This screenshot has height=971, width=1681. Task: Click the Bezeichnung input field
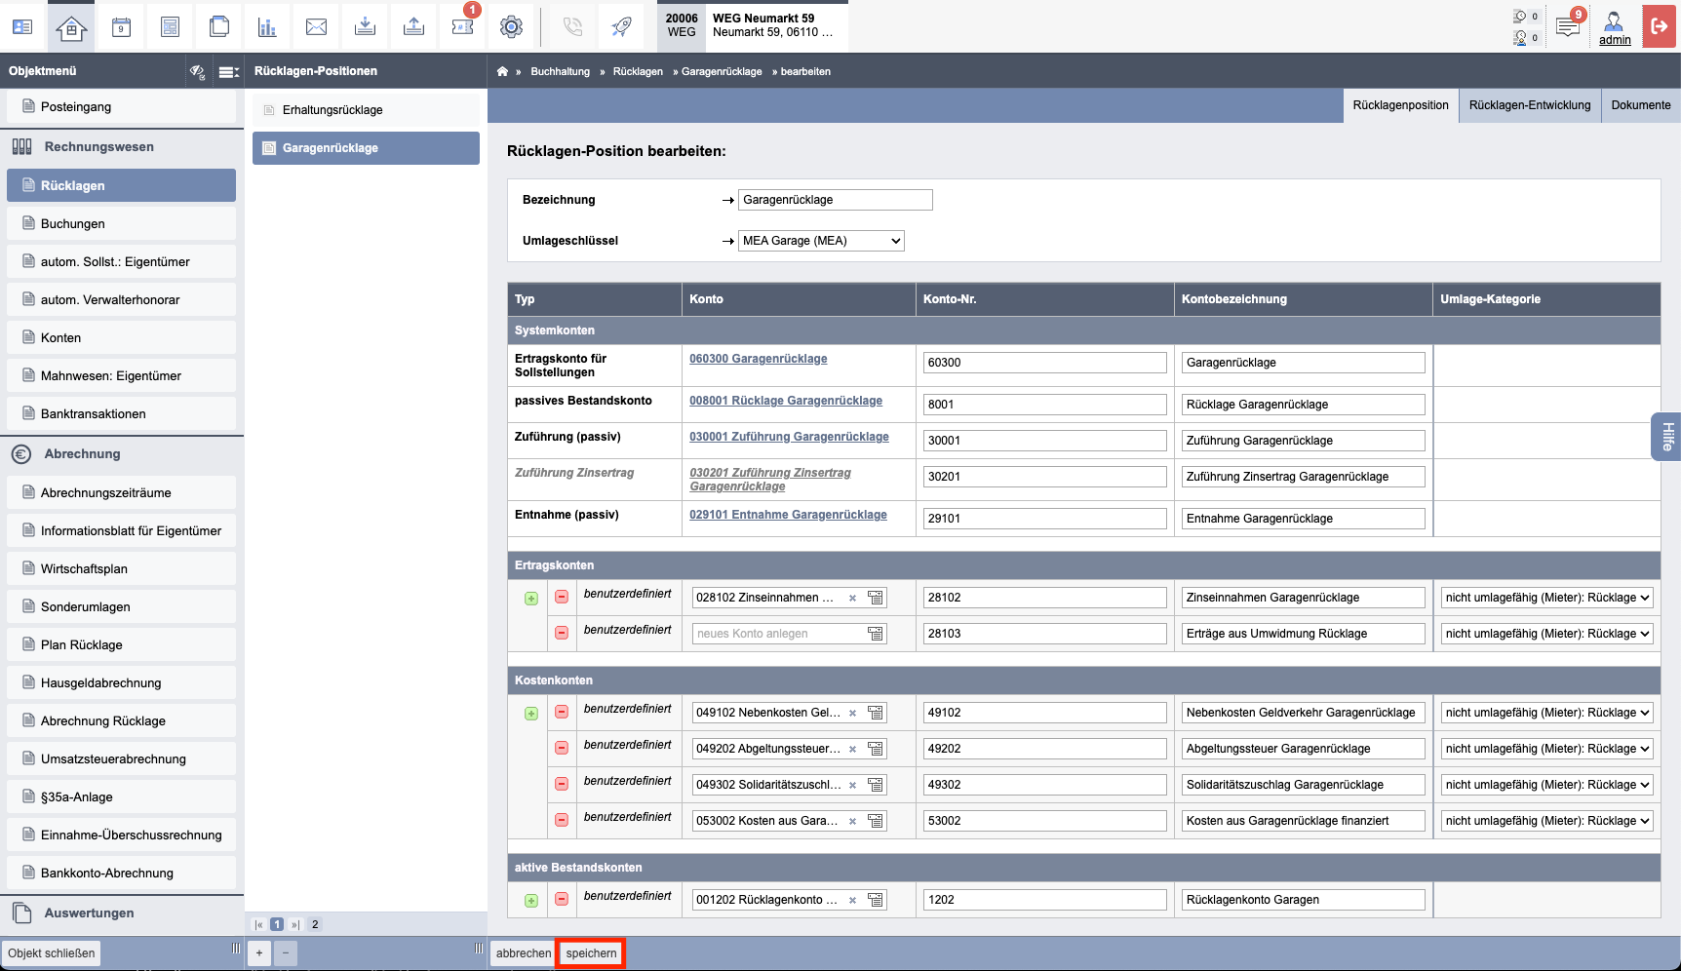click(x=836, y=200)
